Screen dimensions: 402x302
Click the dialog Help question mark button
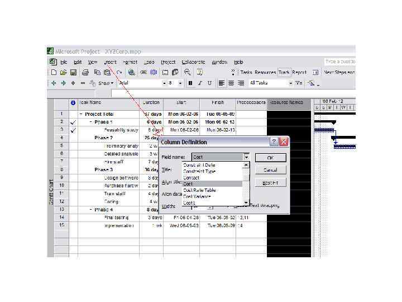(x=274, y=141)
